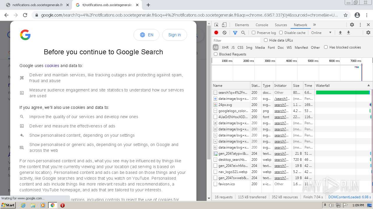The image size is (373, 209).
Task: Open the Online throttling dropdown
Action: (321, 33)
